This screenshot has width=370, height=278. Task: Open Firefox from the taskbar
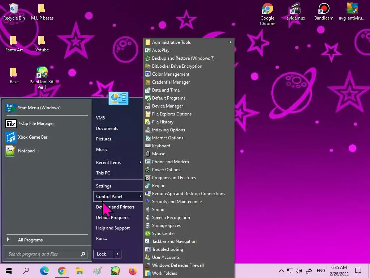(x=133, y=271)
